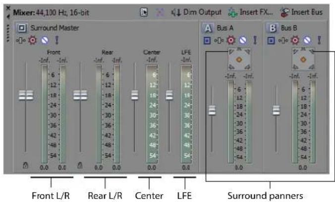Click the Rear right fader handle
The width and height of the screenshot is (335, 202).
[x=84, y=95]
